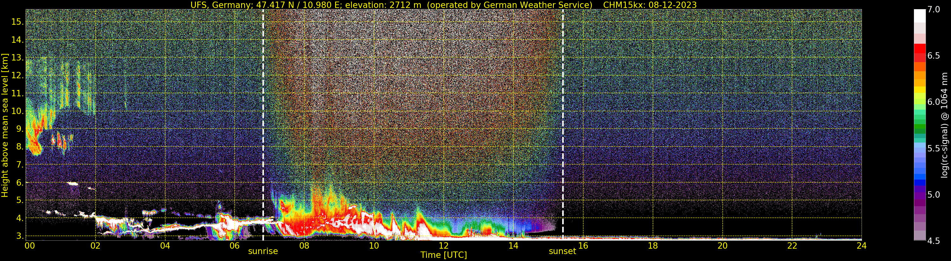Image resolution: width=951 pixels, height=261 pixels.
Task: Click the white dashed sunrise marker line
Action: pyautogui.click(x=263, y=125)
